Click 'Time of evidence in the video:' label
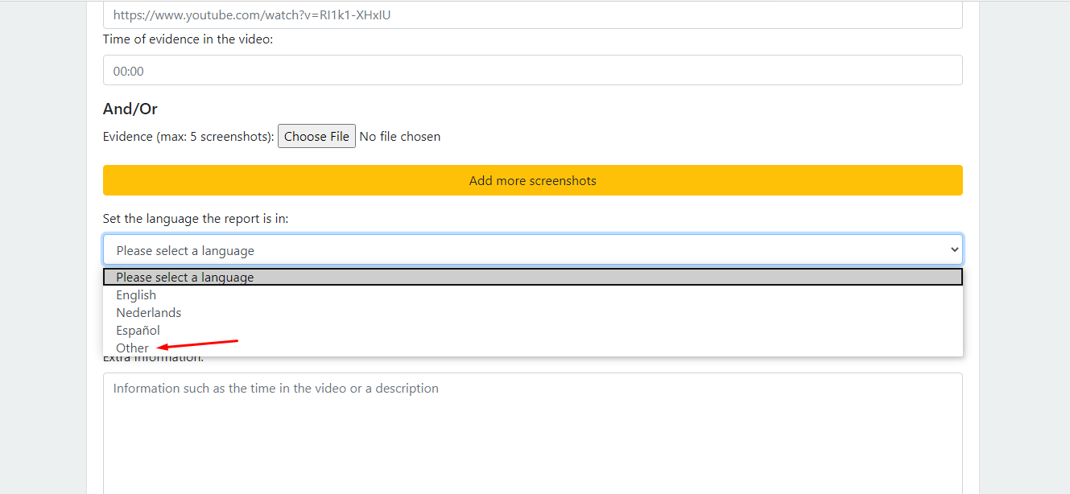Image resolution: width=1070 pixels, height=494 pixels. [x=188, y=39]
